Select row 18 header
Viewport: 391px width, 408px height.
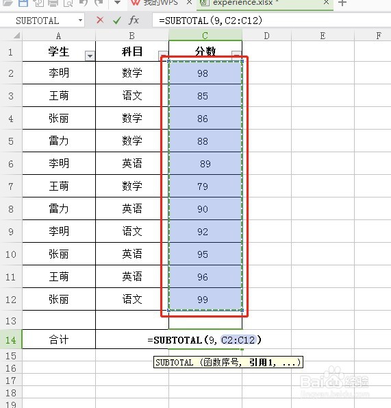click(x=11, y=393)
